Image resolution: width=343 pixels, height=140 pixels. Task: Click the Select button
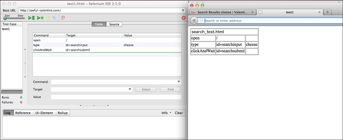tap(146, 89)
